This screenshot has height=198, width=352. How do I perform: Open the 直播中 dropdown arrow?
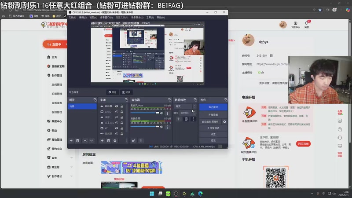(66, 44)
